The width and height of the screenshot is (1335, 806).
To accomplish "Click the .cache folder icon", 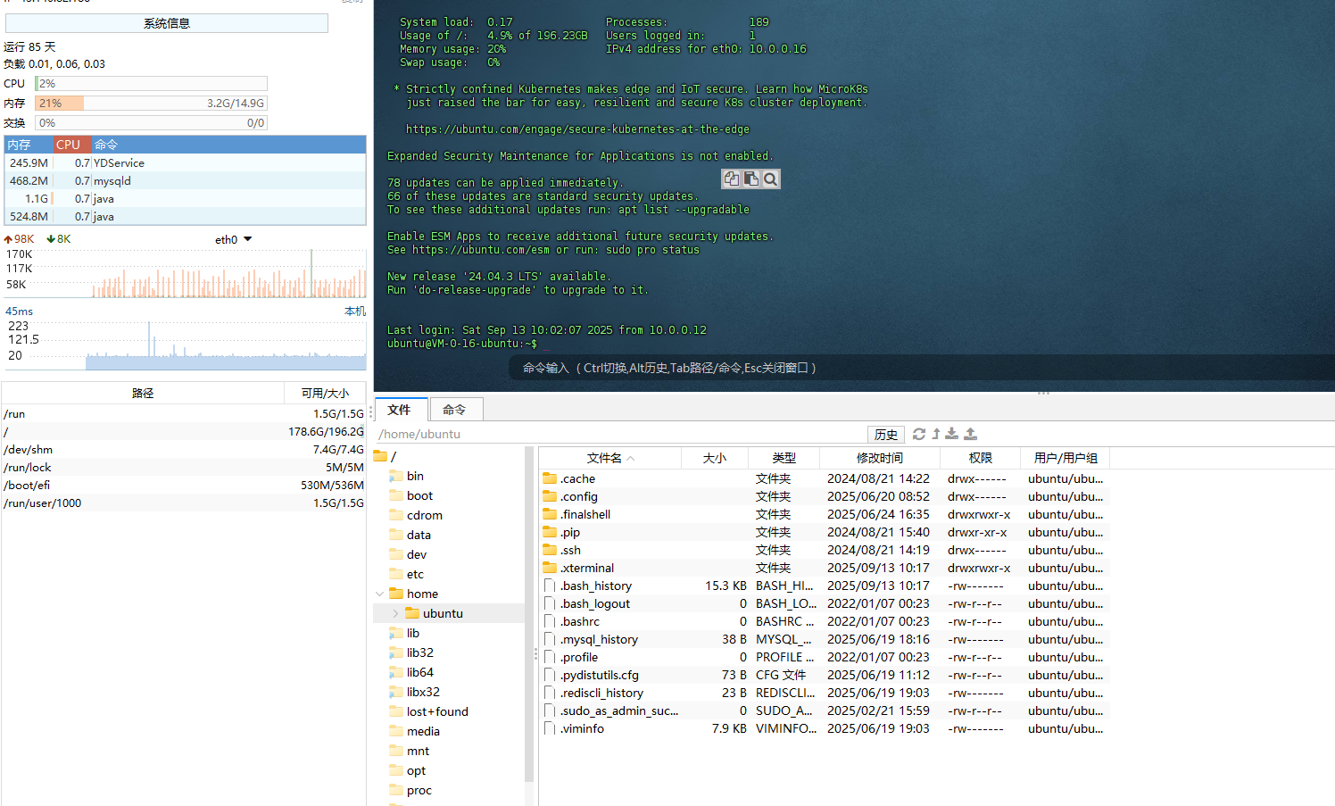I will (550, 478).
